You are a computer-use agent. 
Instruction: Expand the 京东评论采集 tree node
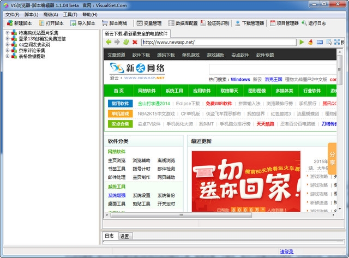(x=8, y=50)
